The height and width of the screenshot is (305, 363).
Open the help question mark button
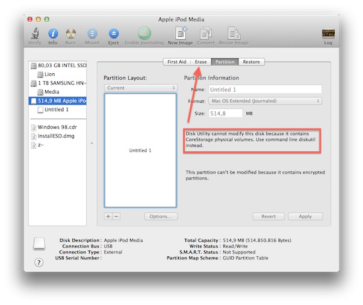pyautogui.click(x=39, y=262)
